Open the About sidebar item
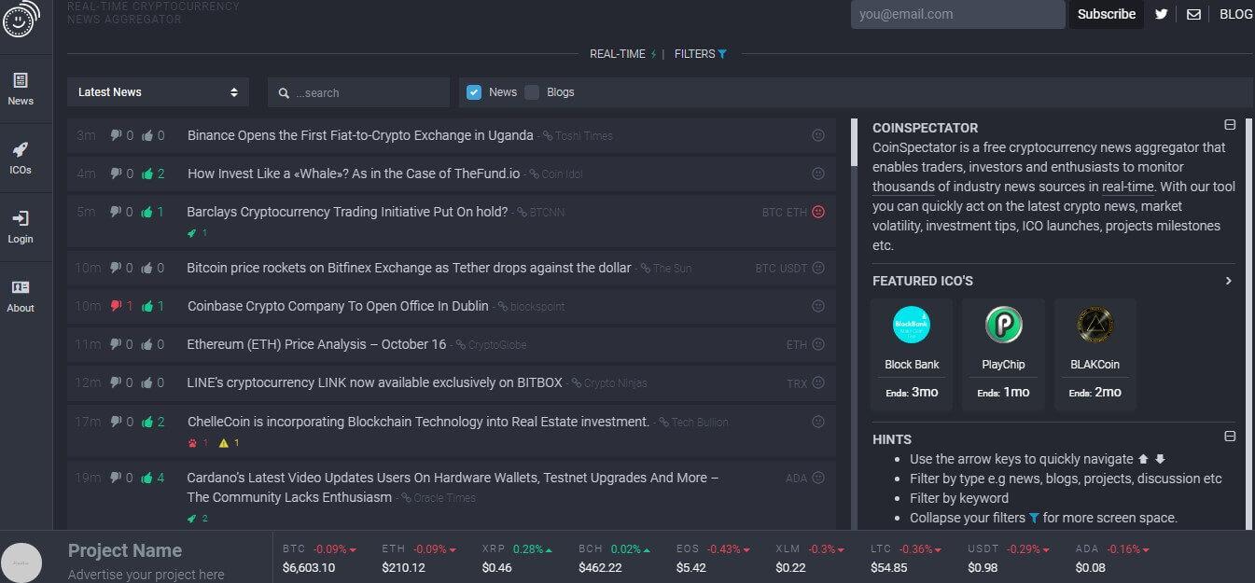This screenshot has height=583, width=1255. (x=21, y=296)
